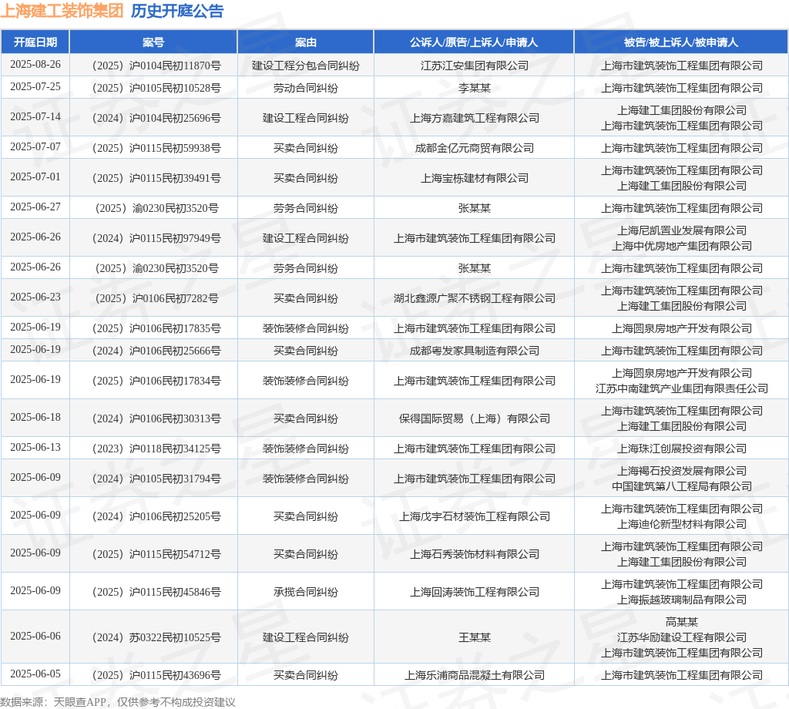The height and width of the screenshot is (709, 789).
Task: Click the 案号 column header
Action: 153,42
